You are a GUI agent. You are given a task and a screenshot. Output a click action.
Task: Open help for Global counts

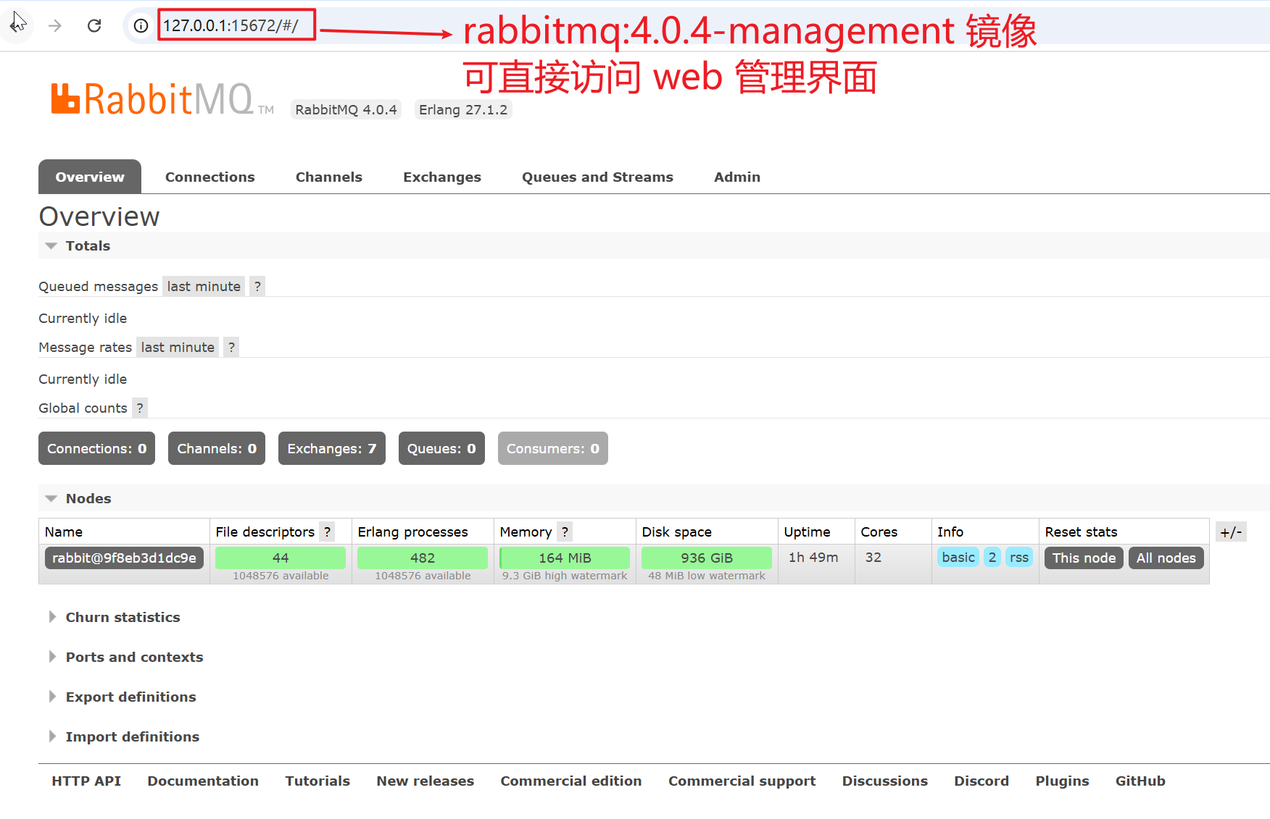click(x=140, y=408)
